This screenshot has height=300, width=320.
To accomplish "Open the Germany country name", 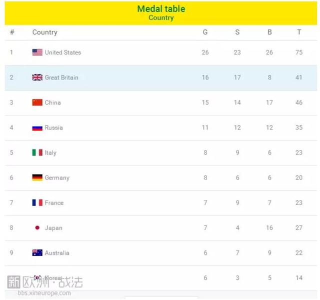I will click(x=57, y=178).
